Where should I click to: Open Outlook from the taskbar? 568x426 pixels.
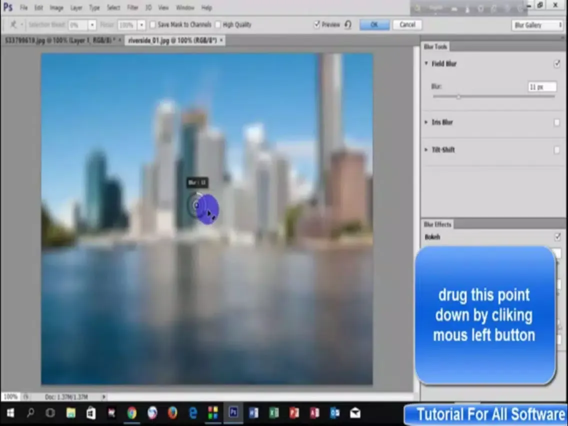[334, 413]
